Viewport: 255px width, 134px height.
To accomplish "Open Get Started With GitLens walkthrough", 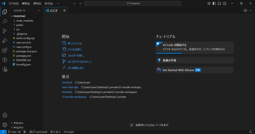I will click(x=195, y=70).
